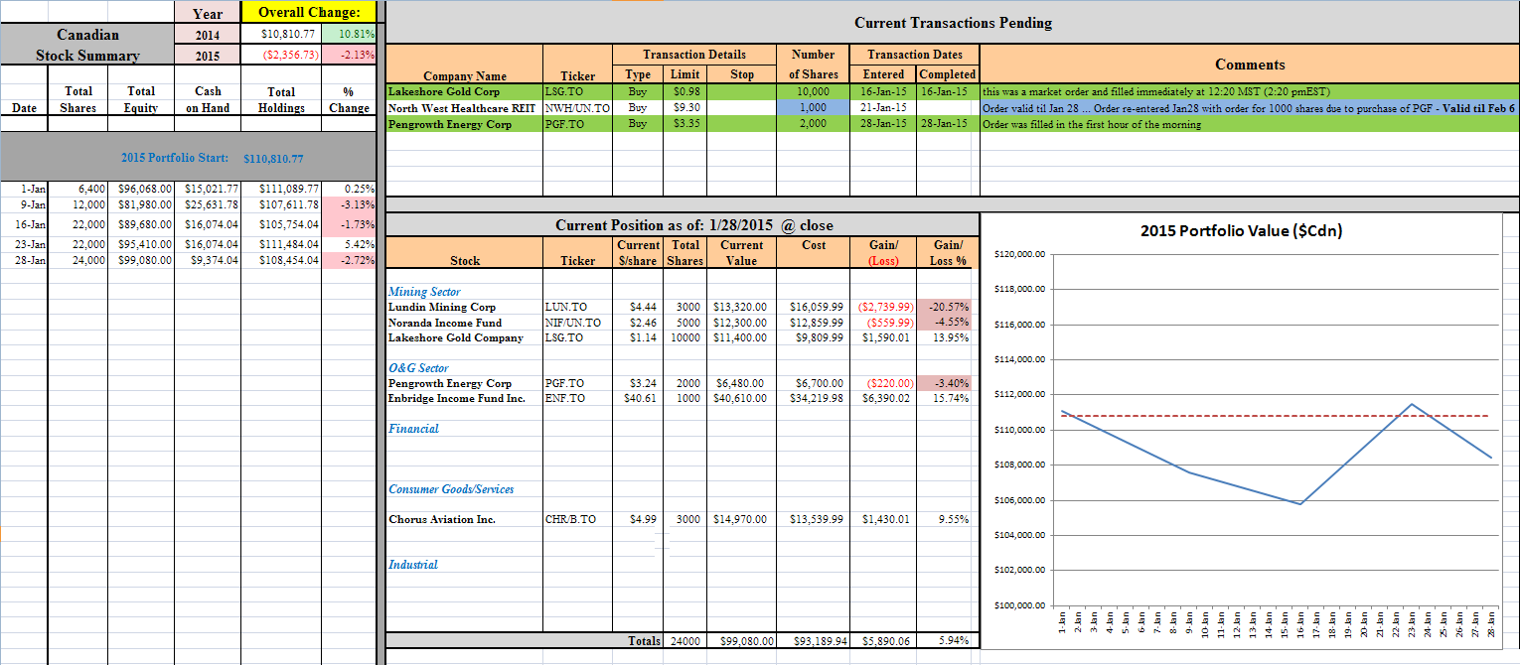Screen dimensions: 1520x665
Task: Click the 'Current Transactions Pending' heading
Action: click(953, 23)
